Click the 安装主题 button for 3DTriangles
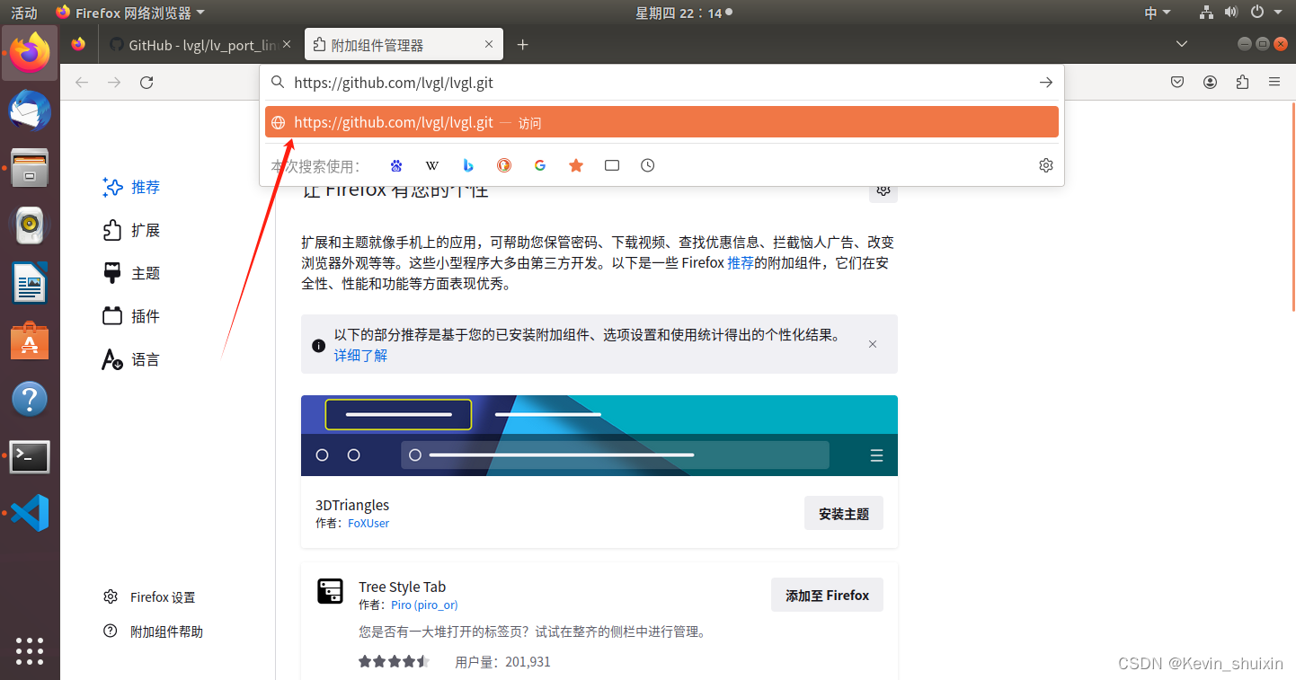 pyautogui.click(x=843, y=512)
